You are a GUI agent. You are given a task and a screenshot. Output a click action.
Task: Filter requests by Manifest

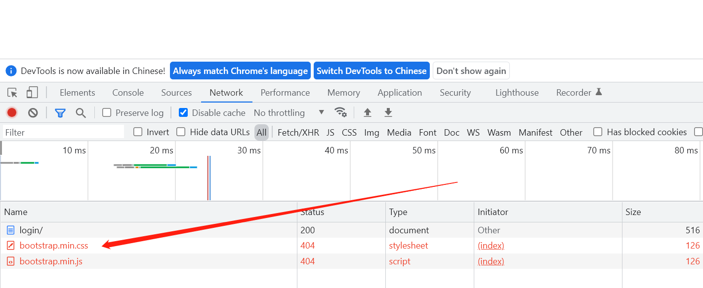pyautogui.click(x=536, y=132)
